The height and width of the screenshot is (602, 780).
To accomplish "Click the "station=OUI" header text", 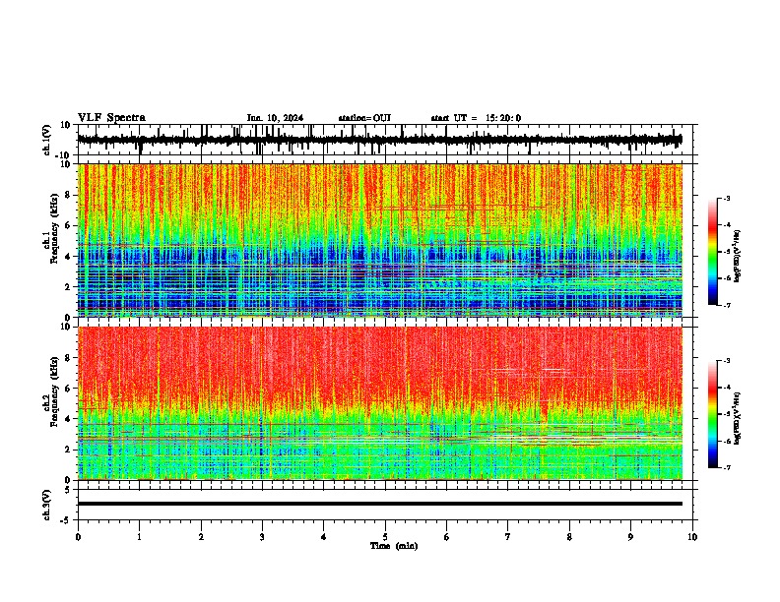I will (364, 118).
